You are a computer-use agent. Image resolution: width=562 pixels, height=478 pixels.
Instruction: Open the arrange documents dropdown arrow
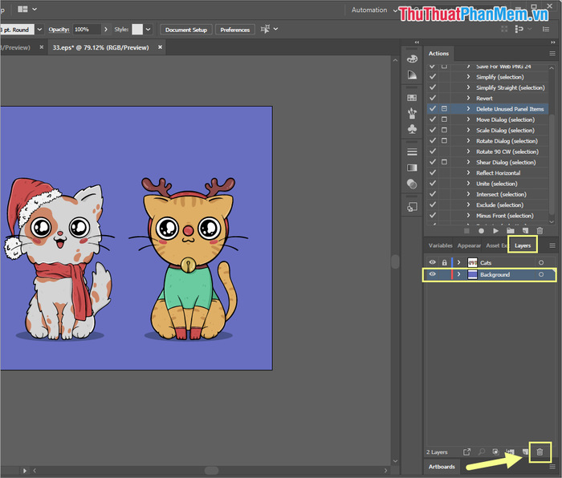click(x=35, y=9)
